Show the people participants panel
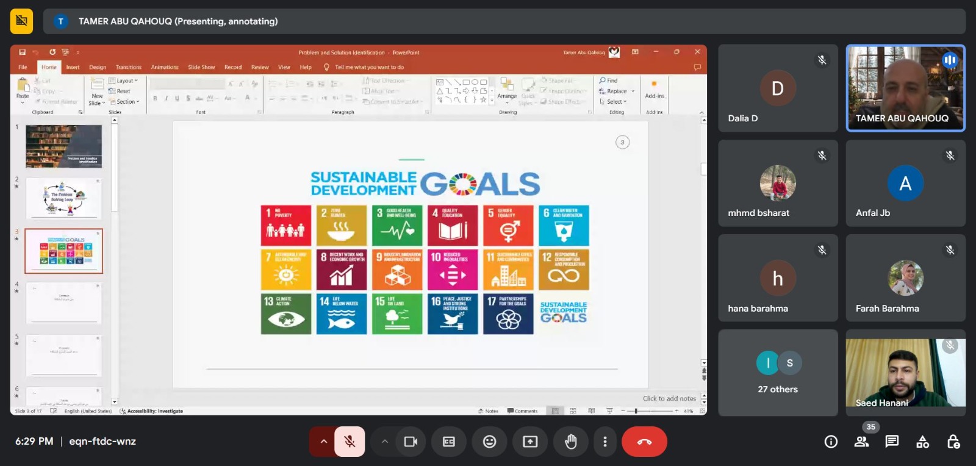Image resolution: width=976 pixels, height=466 pixels. tap(861, 442)
